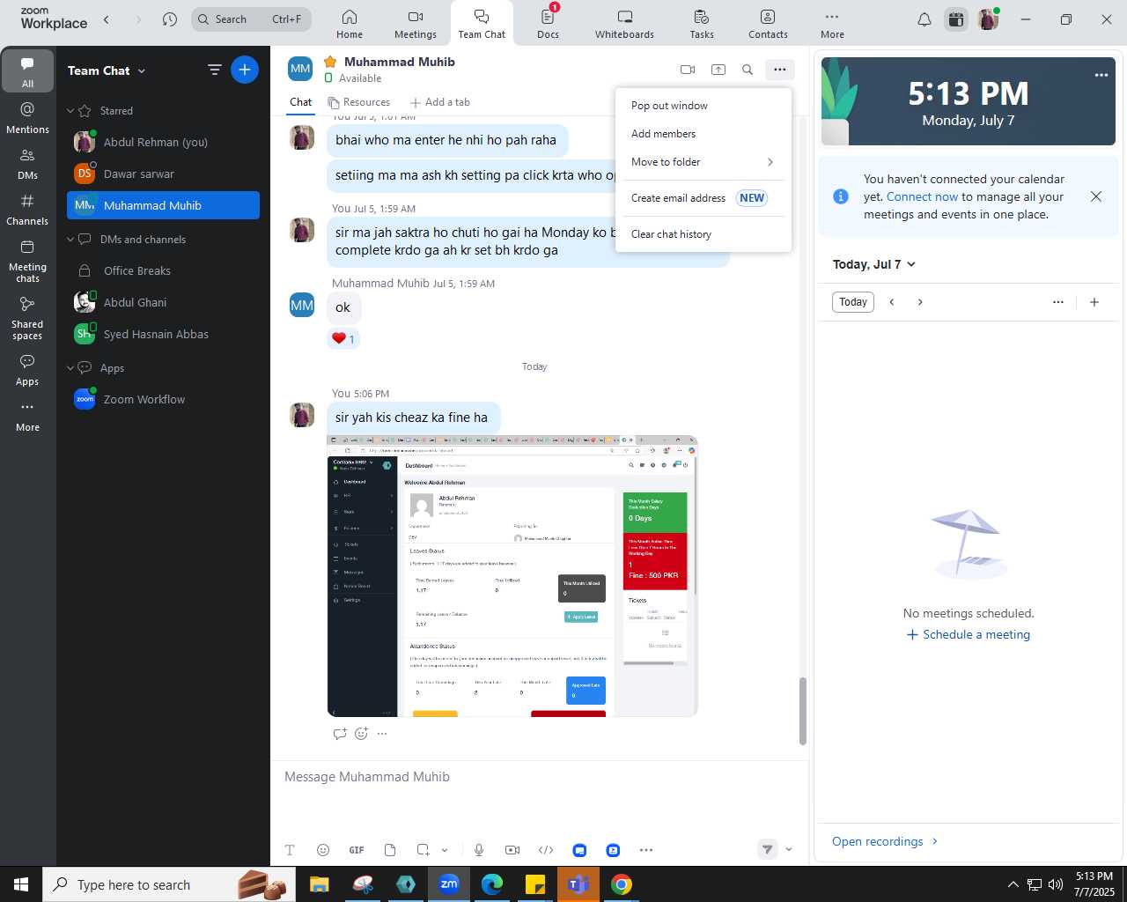
Task: Select Pop out window from menu
Action: click(703, 106)
